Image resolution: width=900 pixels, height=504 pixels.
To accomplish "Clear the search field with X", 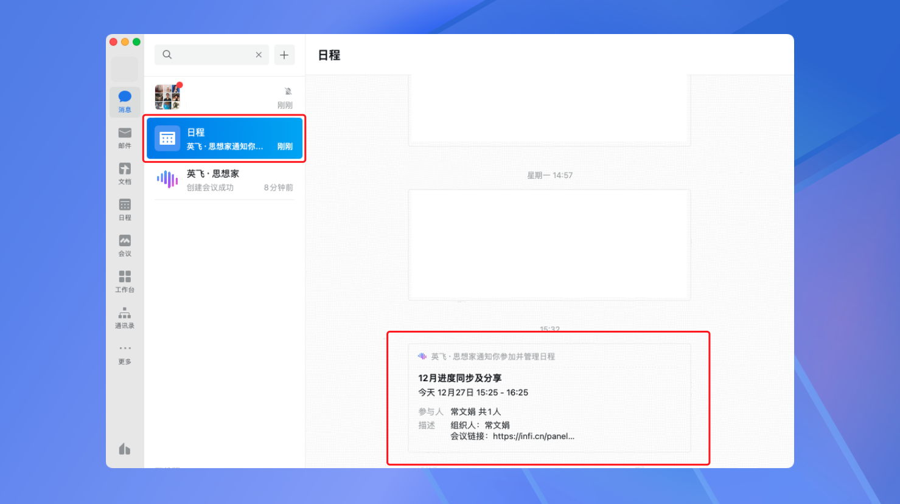I will (x=259, y=55).
